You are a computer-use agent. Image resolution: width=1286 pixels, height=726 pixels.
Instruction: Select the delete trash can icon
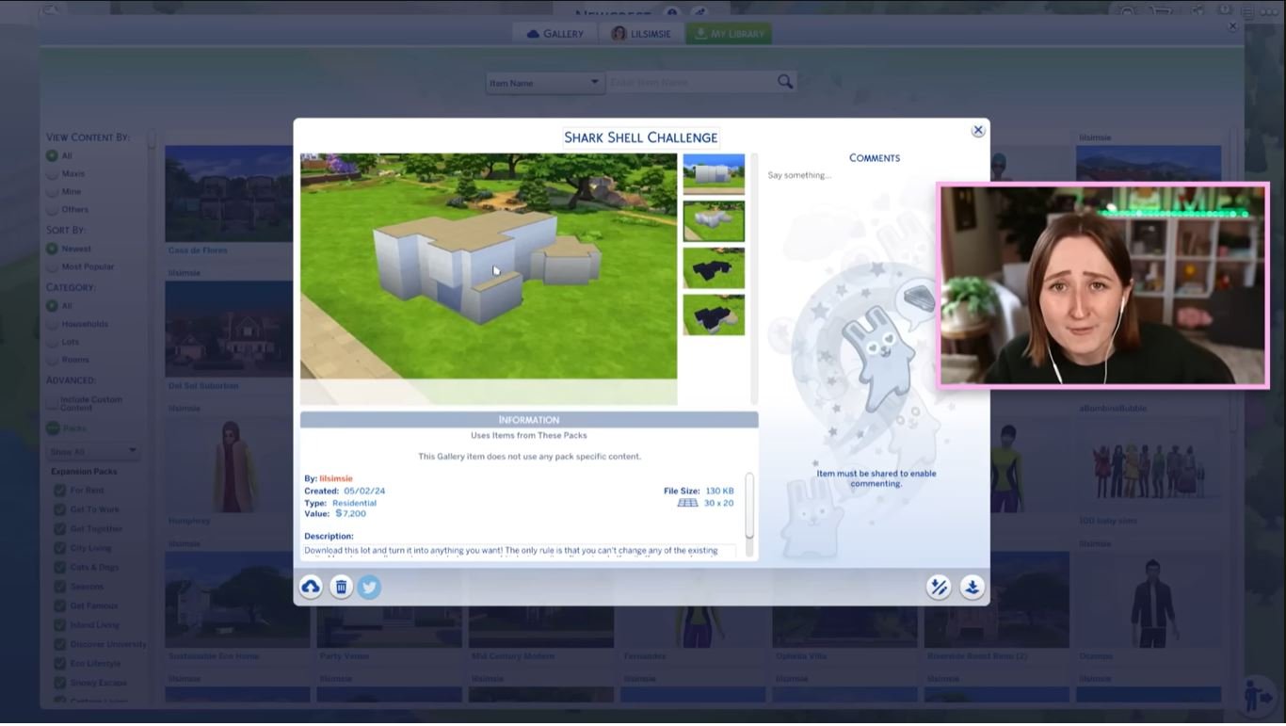[341, 587]
